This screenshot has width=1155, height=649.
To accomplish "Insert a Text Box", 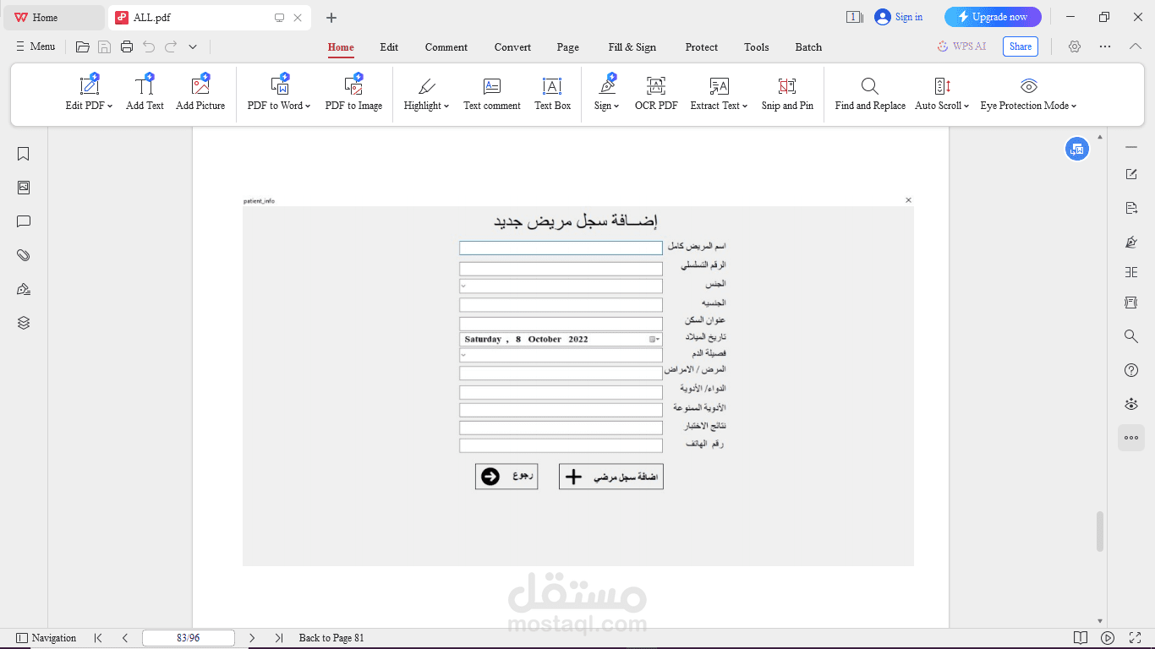I will pyautogui.click(x=552, y=93).
